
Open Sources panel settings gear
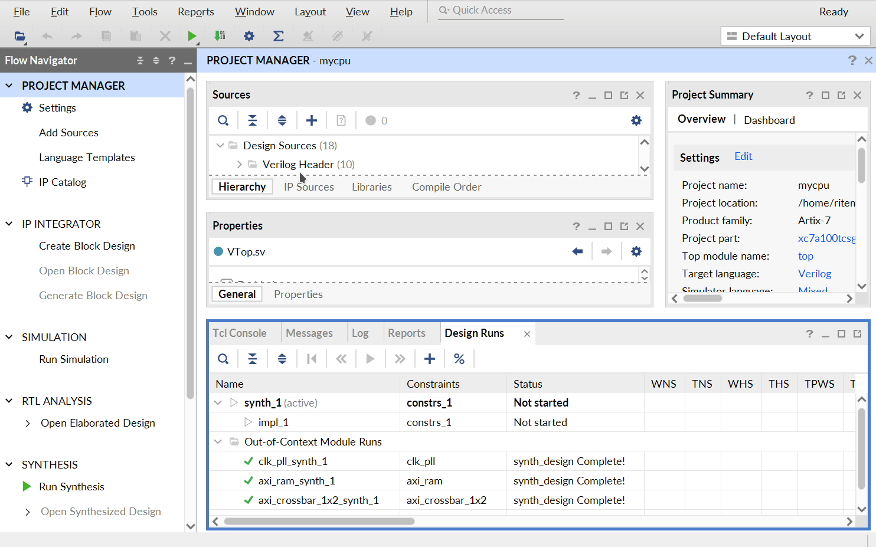[x=636, y=120]
